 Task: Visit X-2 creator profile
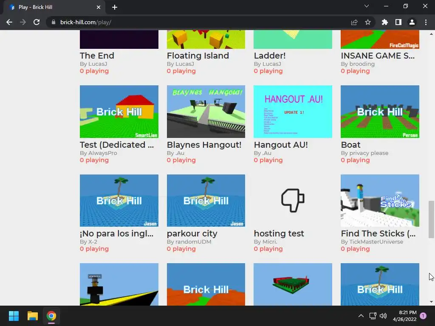click(x=93, y=242)
